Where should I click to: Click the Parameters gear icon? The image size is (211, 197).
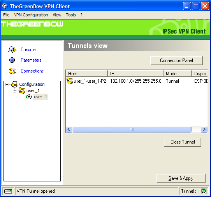12,60
